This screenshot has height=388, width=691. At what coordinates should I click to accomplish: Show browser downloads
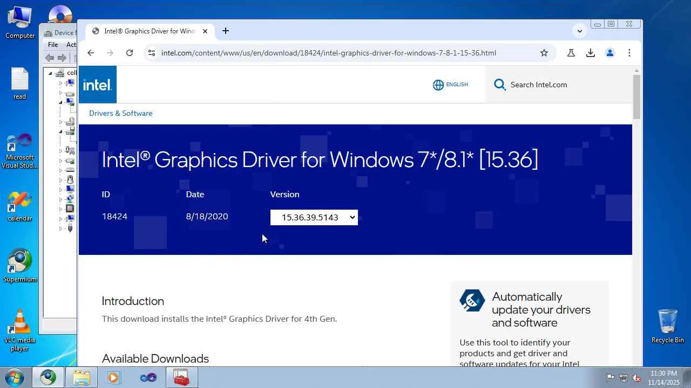(591, 53)
